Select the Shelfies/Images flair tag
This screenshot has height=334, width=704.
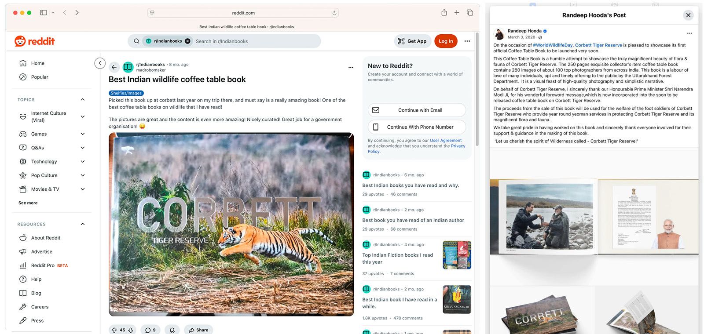point(126,93)
